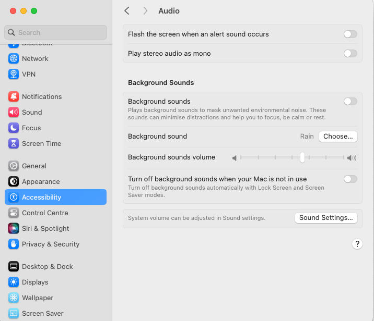
Task: Open Sound in the sidebar
Action: (32, 113)
